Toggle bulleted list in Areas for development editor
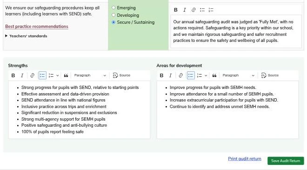 (x=191, y=75)
